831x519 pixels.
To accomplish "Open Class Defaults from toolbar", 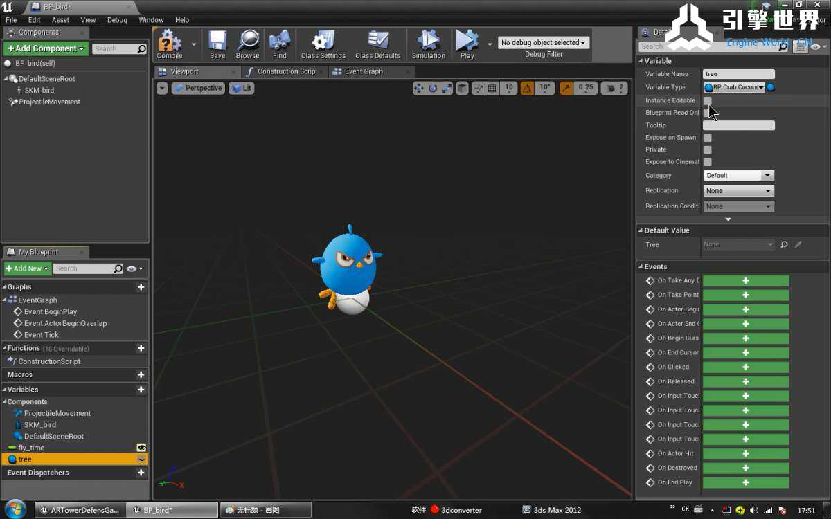I will pyautogui.click(x=377, y=43).
